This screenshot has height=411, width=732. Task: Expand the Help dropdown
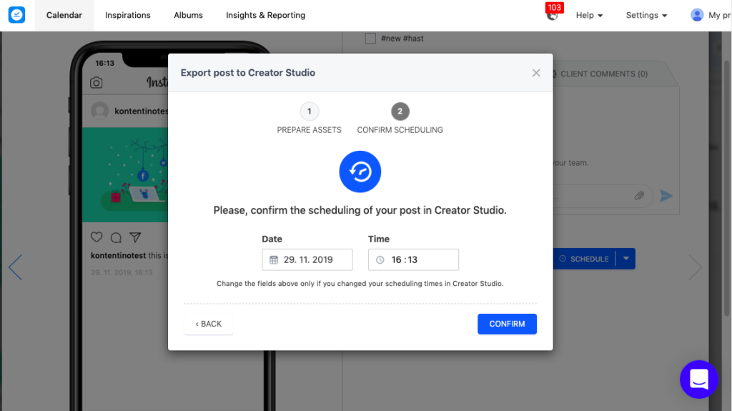(x=589, y=15)
